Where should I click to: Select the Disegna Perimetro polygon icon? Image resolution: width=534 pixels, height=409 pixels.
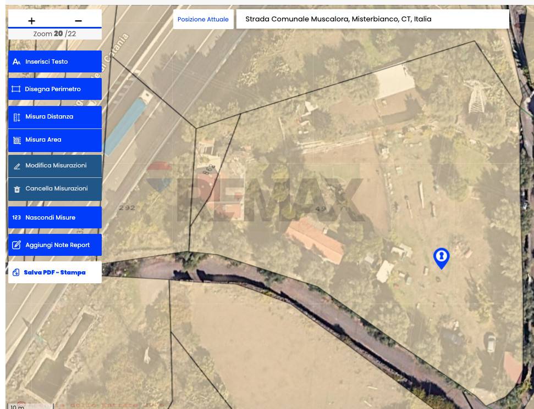coord(16,89)
